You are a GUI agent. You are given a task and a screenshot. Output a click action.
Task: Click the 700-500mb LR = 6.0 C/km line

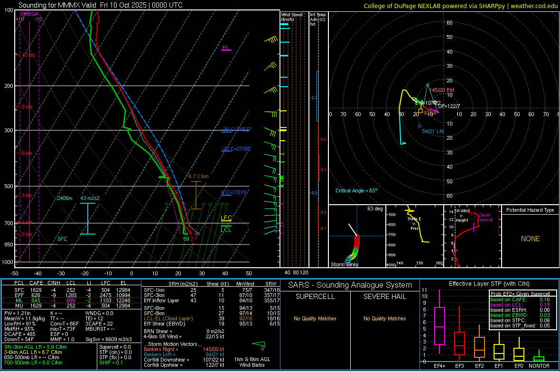click(33, 362)
